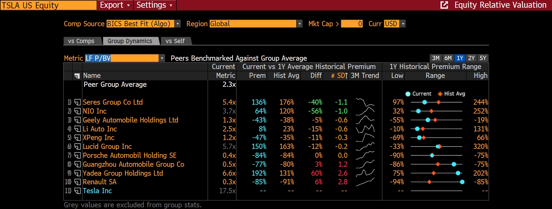This screenshot has width=552, height=209.
Task: Select the 2Y time range
Action: pyautogui.click(x=471, y=58)
